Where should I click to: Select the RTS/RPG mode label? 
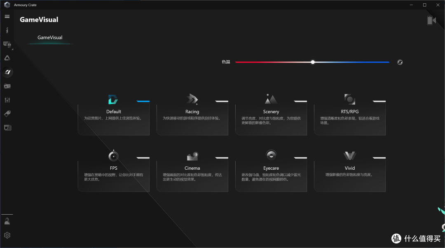coord(350,112)
